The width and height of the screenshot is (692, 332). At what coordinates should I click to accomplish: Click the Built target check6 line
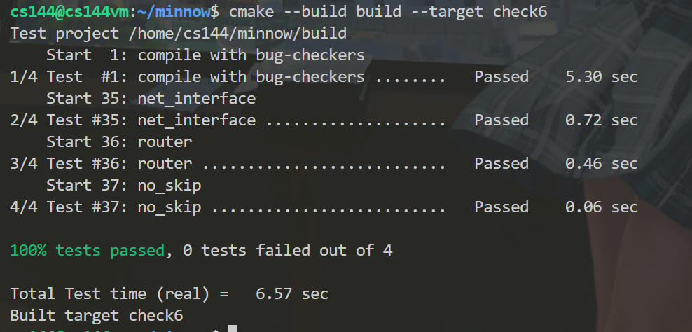(x=96, y=315)
